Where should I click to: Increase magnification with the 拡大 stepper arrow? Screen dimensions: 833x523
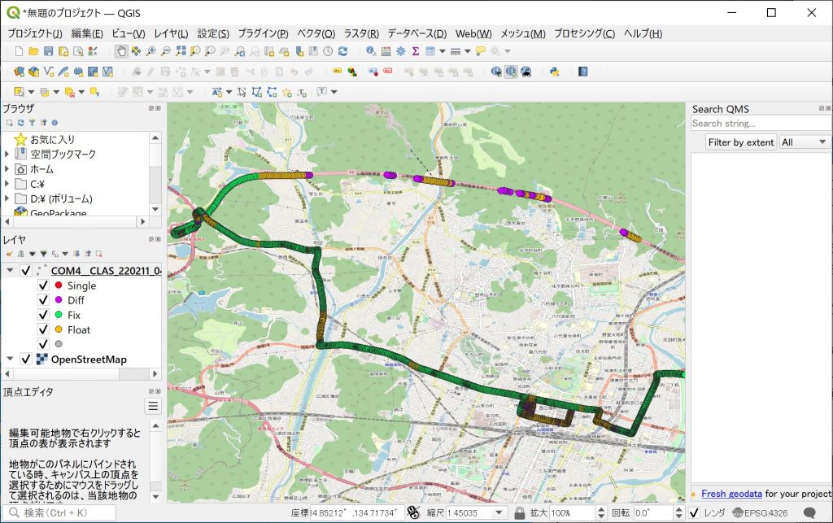pos(600,510)
